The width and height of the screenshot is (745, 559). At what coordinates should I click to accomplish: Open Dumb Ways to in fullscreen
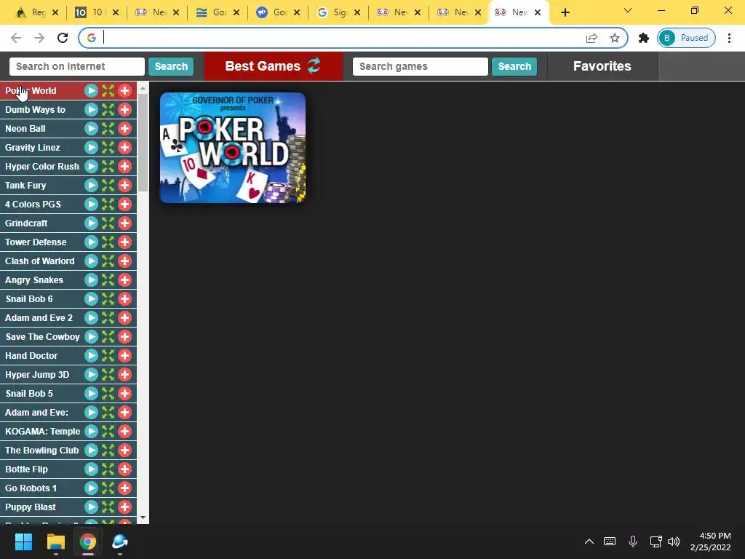click(x=108, y=109)
